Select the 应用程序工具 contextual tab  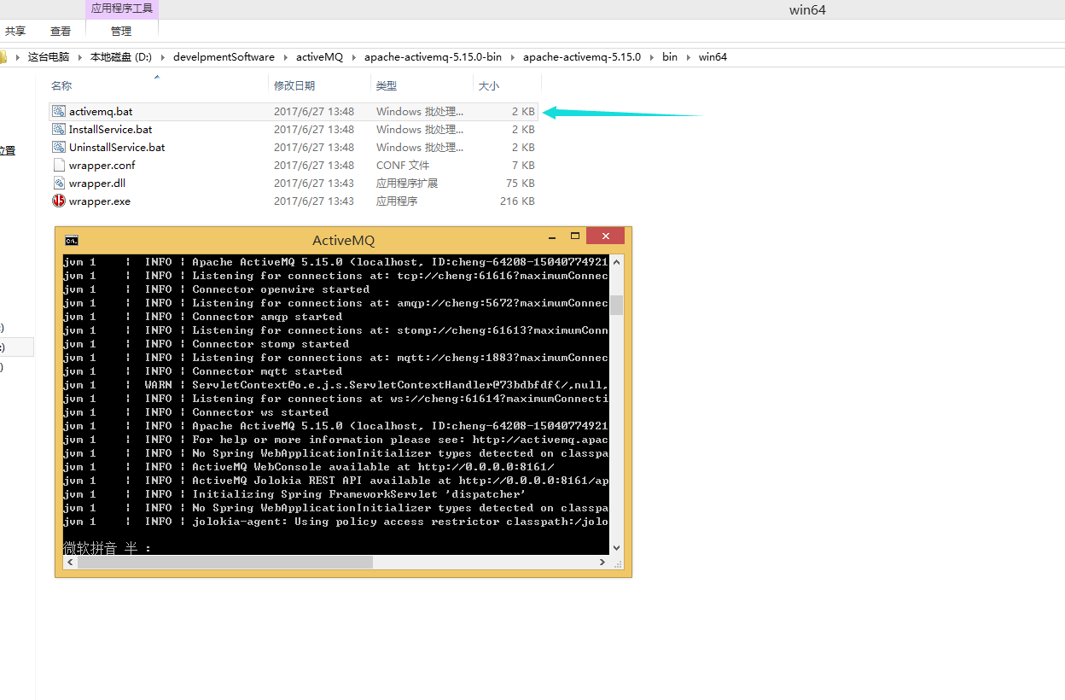[x=122, y=8]
